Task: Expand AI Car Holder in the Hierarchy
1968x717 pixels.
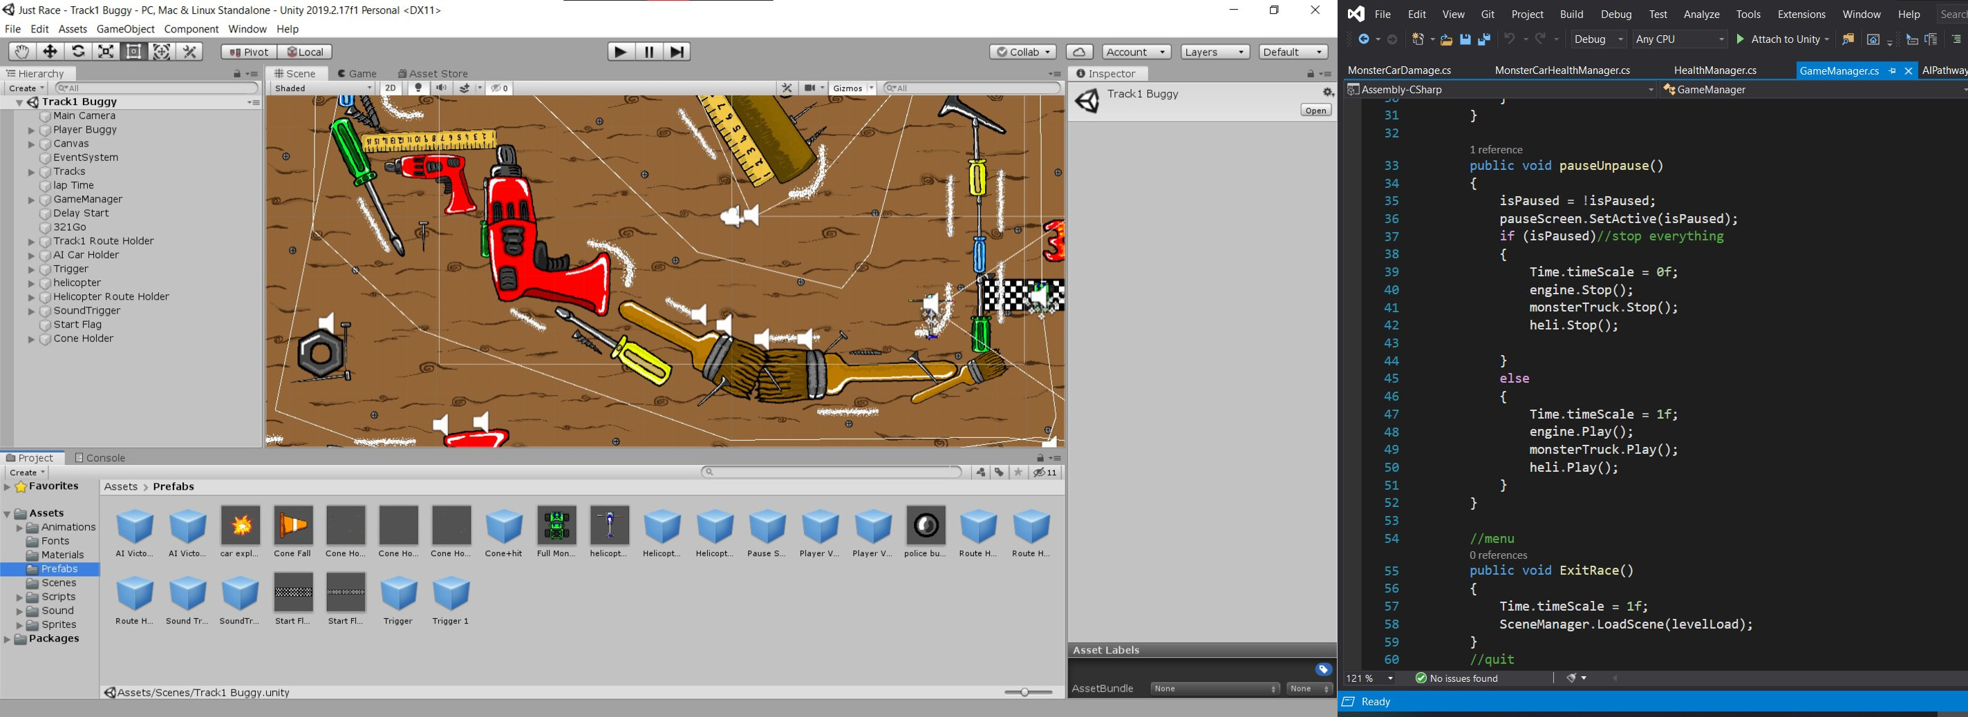Action: click(30, 254)
